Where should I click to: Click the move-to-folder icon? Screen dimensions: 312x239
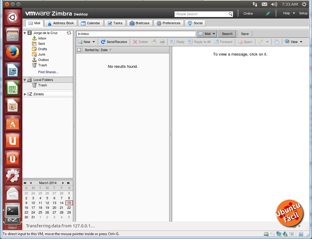tap(154, 42)
